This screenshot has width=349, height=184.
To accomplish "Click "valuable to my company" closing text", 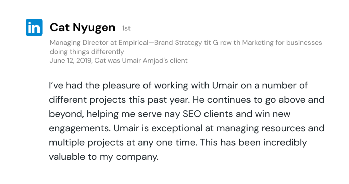I will [x=104, y=157].
